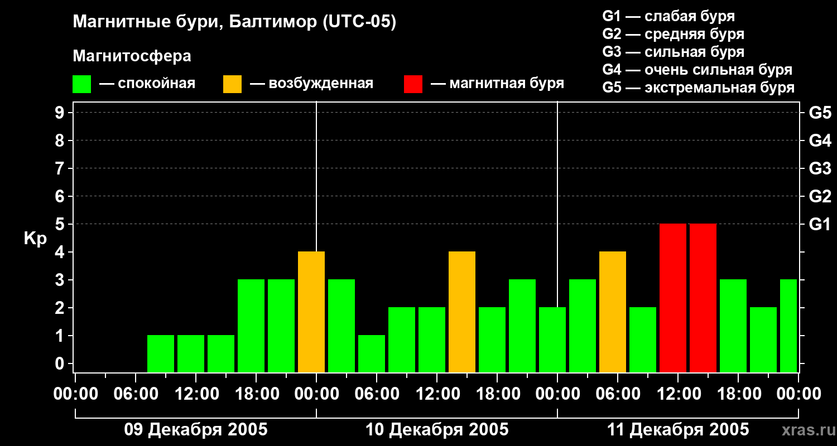837x446 pixels.
Task: Click the '06:00' time label above 11 Декабря
Action: click(x=617, y=394)
